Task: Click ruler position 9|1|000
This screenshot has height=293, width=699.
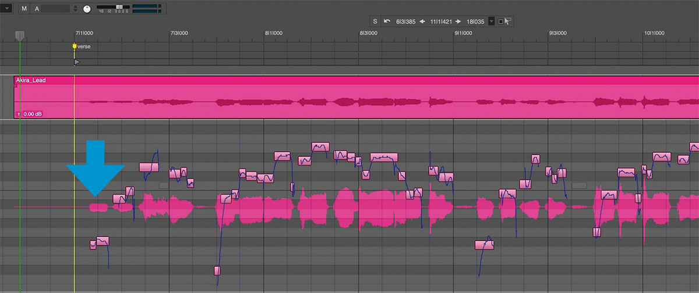Action: coord(464,34)
